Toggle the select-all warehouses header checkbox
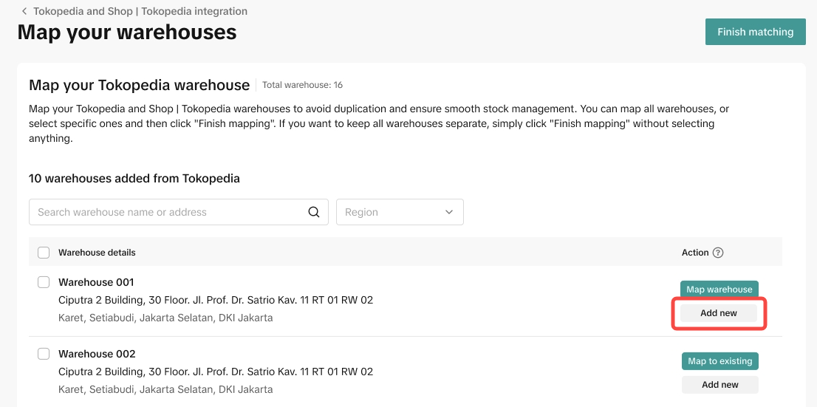Image resolution: width=817 pixels, height=407 pixels. point(44,253)
